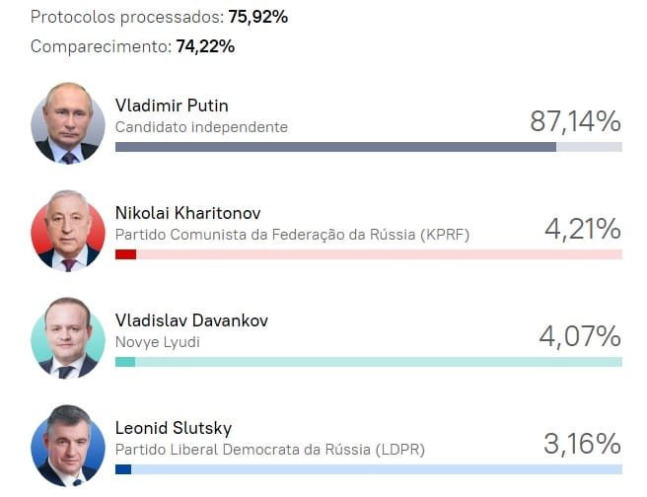The height and width of the screenshot is (497, 647).
Task: Click the 4,21% result figure
Action: tap(582, 229)
